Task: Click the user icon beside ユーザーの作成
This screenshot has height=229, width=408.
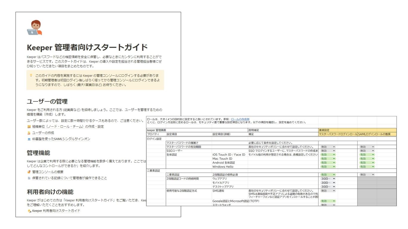Action: (29, 133)
